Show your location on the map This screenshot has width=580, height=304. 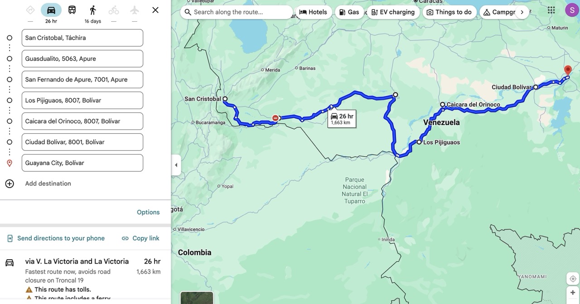573,279
